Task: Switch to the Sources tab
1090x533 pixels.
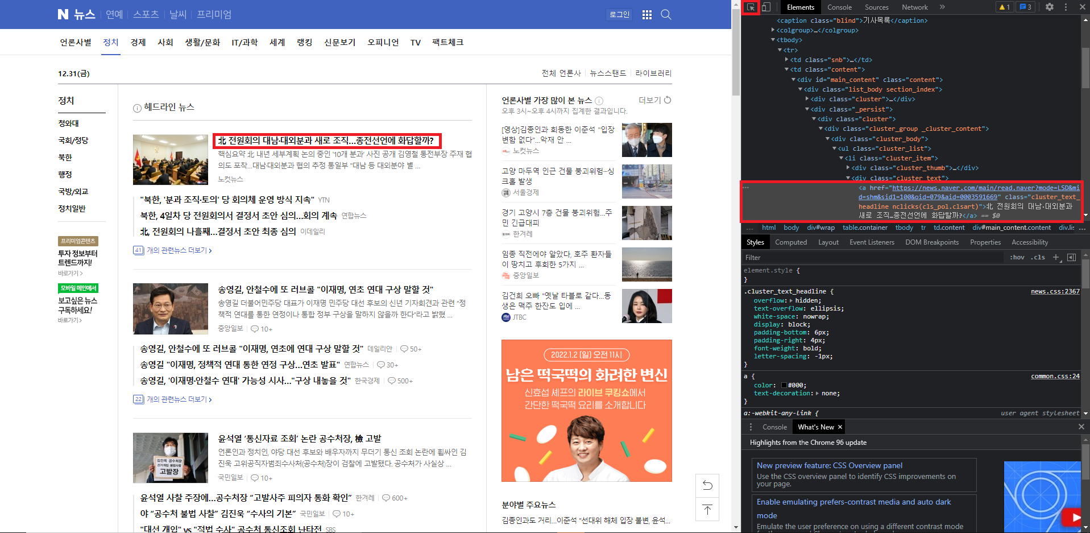Action: pos(876,7)
